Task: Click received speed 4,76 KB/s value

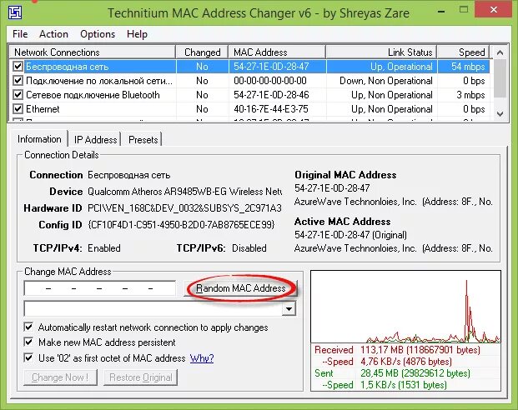Action: [406, 362]
